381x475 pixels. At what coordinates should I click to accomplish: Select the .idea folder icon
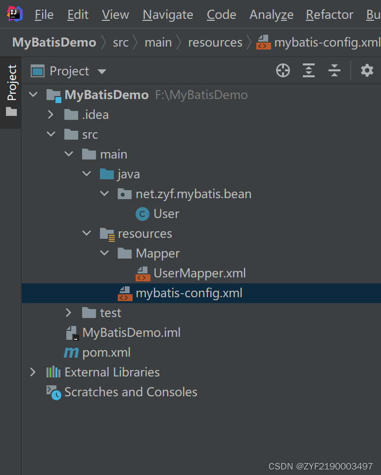click(71, 114)
